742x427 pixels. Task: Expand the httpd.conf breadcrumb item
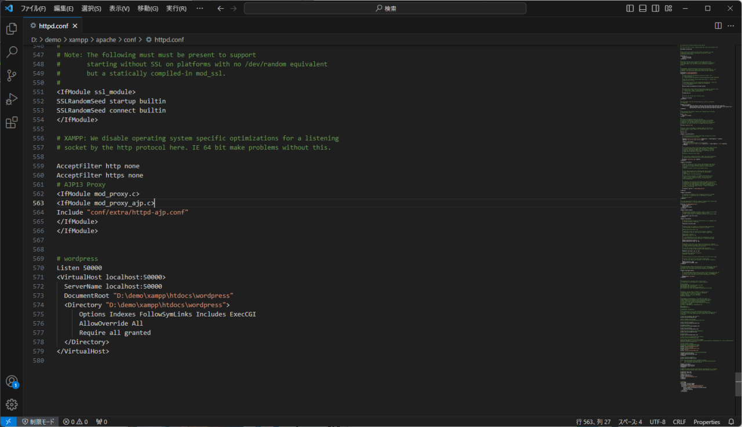(x=165, y=40)
